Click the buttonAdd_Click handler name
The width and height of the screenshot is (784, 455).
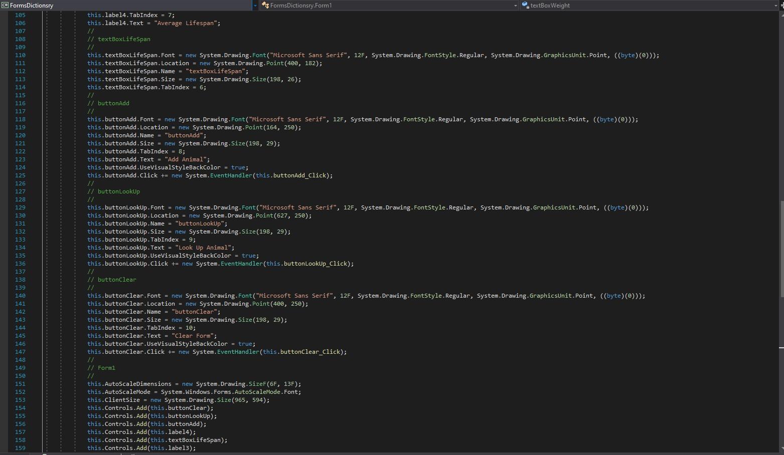[x=299, y=175]
